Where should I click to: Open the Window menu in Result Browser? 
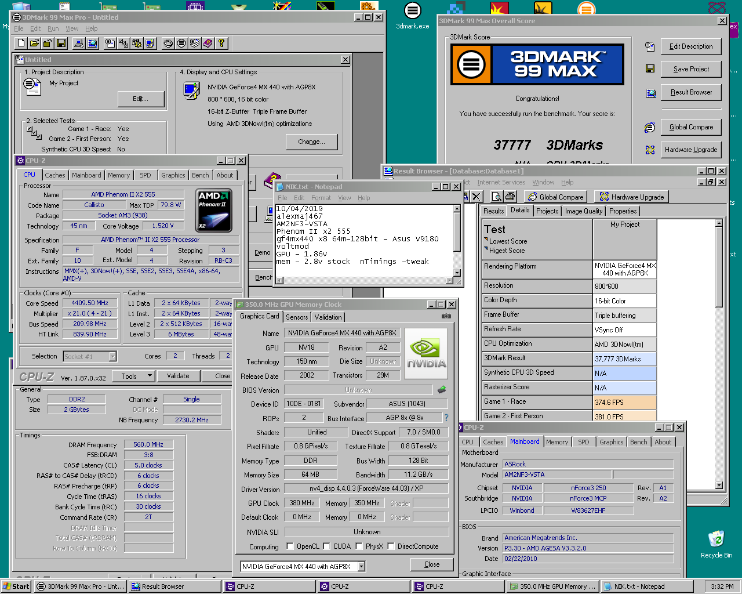[x=543, y=182]
